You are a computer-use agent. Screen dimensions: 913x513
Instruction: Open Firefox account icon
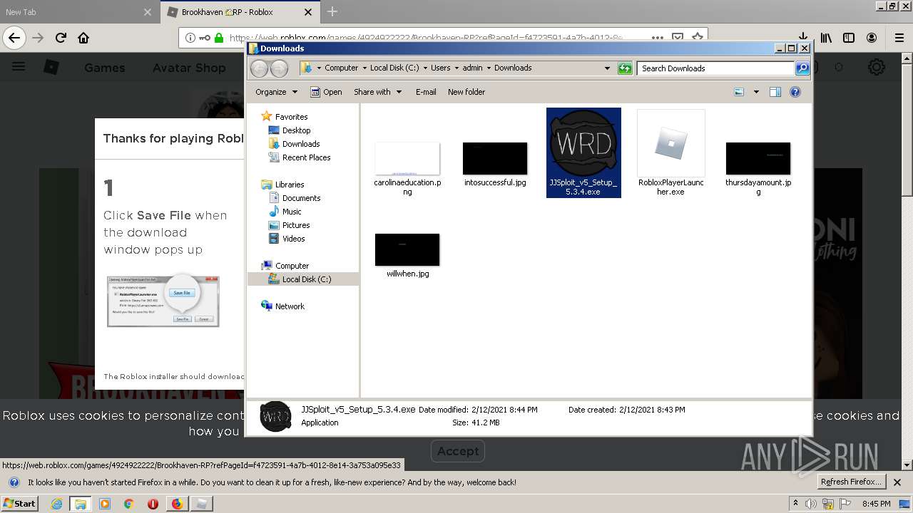click(x=872, y=38)
